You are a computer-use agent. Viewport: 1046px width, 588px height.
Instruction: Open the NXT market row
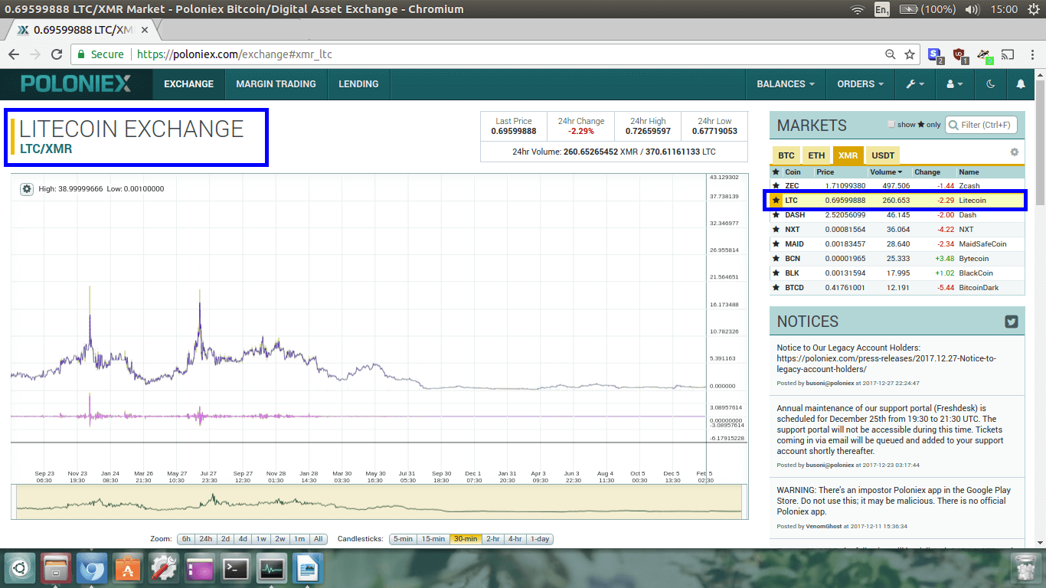pos(897,230)
